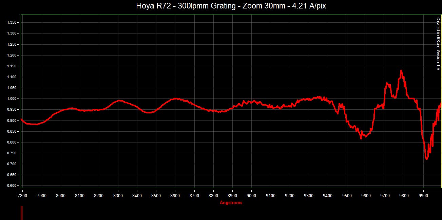Click the Created in RSpec vertical watermark
Viewport: 442px width, 220px height.
coord(438,44)
